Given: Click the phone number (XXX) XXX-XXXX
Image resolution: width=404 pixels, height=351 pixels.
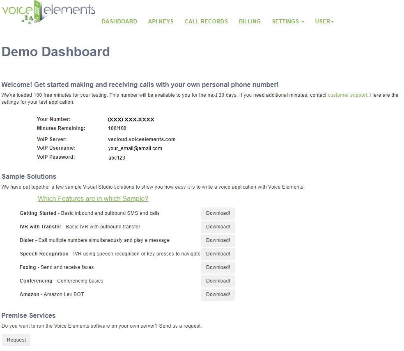Looking at the screenshot, I should pyautogui.click(x=131, y=119).
